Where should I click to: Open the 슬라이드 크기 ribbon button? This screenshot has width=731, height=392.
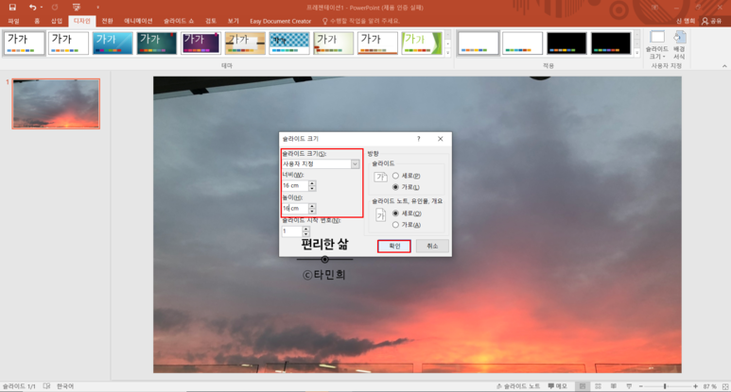pyautogui.click(x=657, y=44)
